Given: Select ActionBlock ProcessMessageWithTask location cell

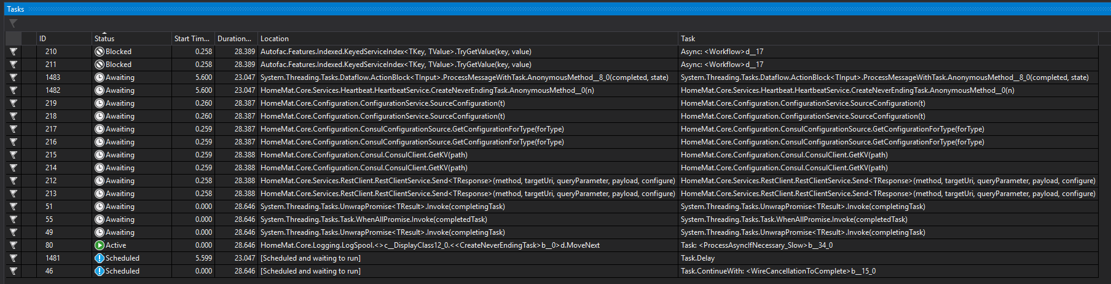Looking at the screenshot, I should pyautogui.click(x=468, y=77).
